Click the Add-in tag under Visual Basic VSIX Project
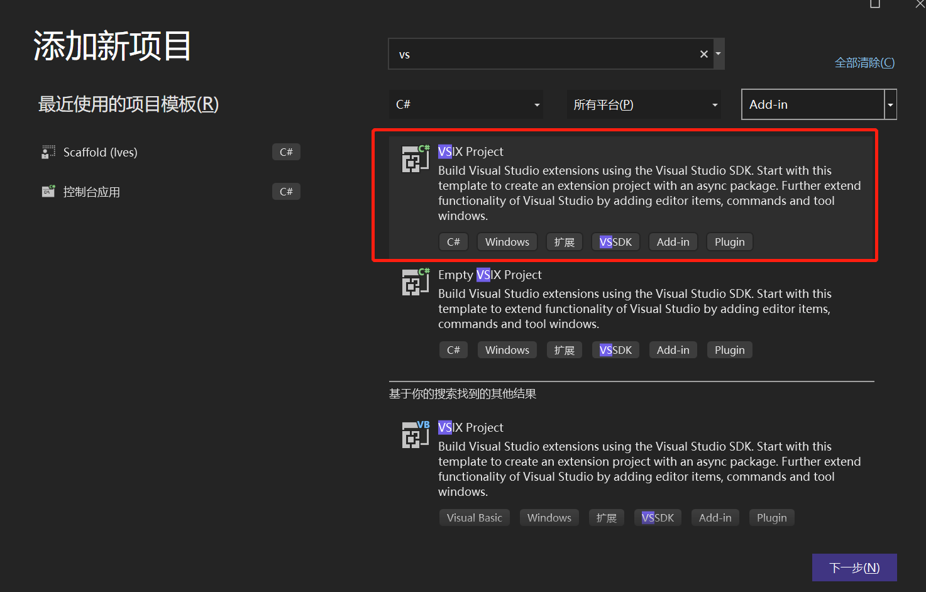Viewport: 926px width, 592px height. tap(715, 518)
